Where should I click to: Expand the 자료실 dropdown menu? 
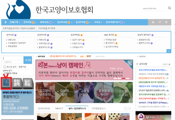tap(98, 22)
